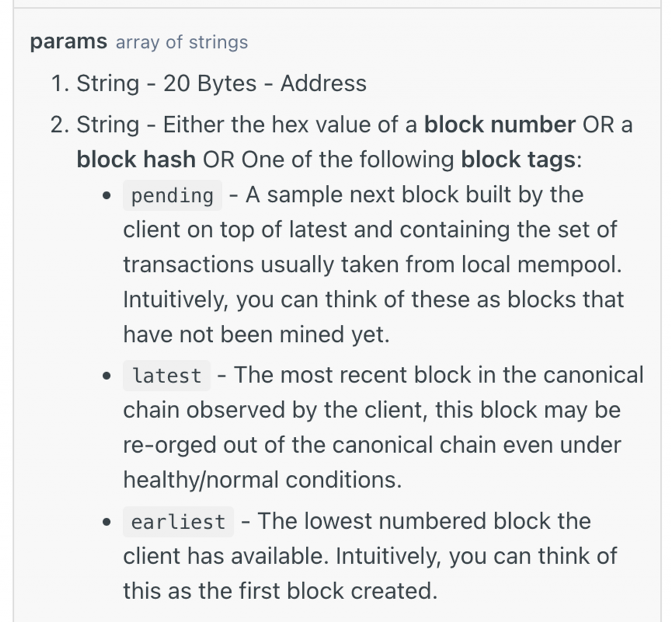Click the bullet before 'latest'
Image resolution: width=671 pixels, height=622 pixels.
click(107, 376)
